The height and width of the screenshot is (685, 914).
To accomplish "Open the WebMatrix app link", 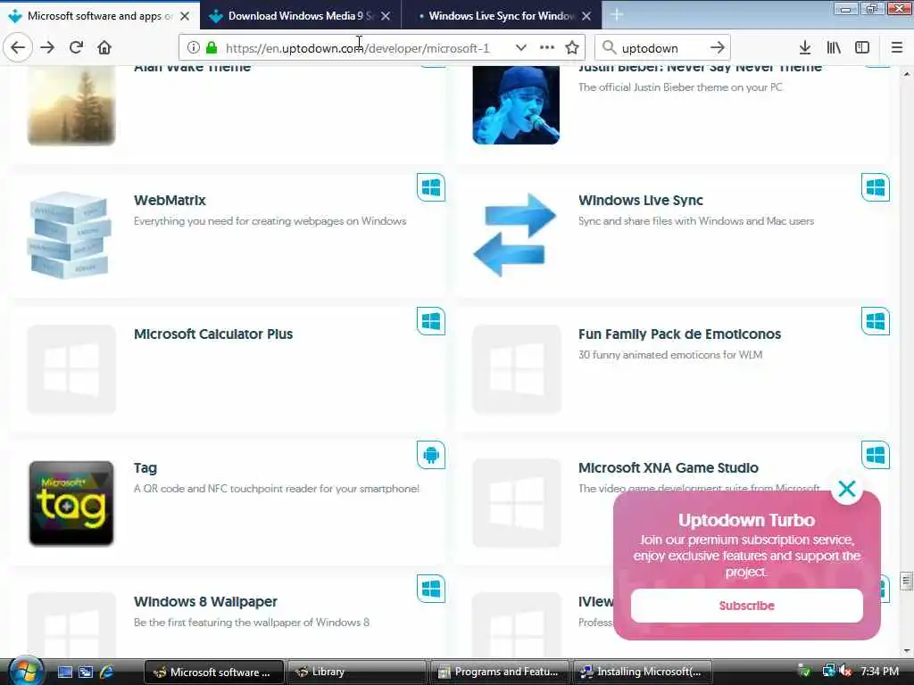I will click(x=170, y=201).
